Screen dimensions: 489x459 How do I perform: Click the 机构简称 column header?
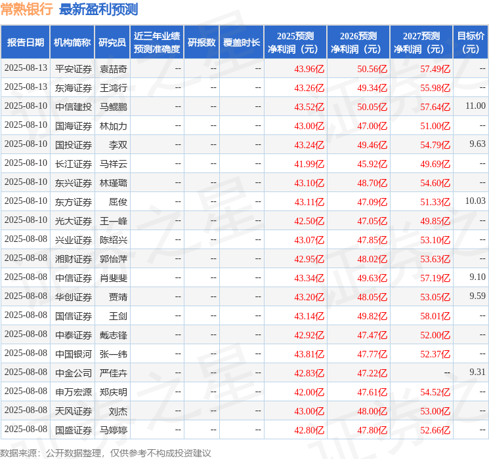click(72, 43)
